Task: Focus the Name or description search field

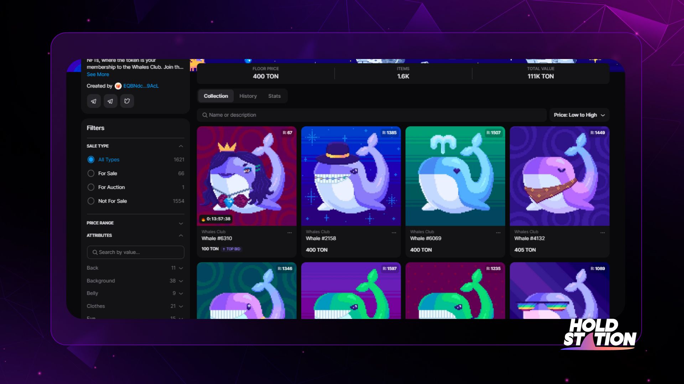Action: click(x=372, y=115)
